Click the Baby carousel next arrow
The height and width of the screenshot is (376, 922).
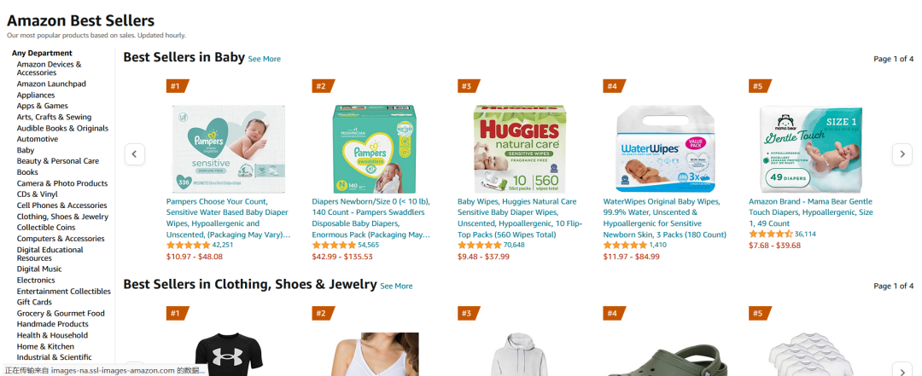[902, 154]
